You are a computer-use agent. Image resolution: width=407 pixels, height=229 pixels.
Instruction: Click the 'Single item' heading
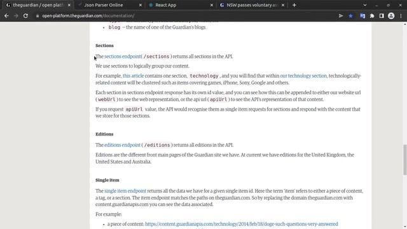pyautogui.click(x=107, y=180)
